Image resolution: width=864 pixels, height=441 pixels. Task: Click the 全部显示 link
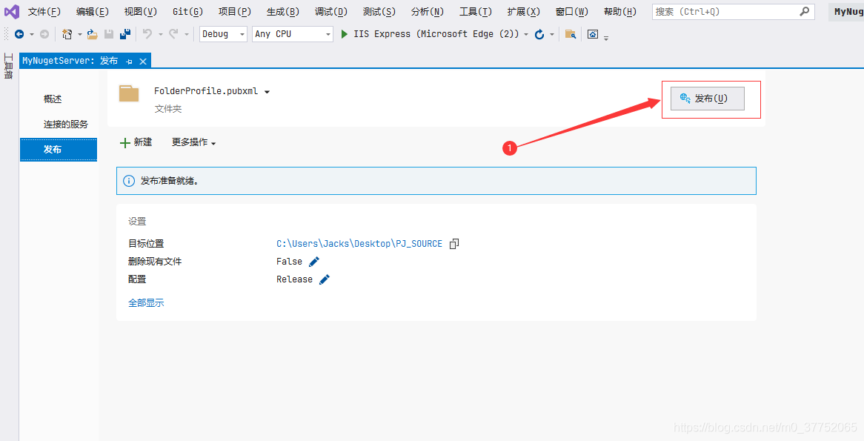[x=146, y=302]
